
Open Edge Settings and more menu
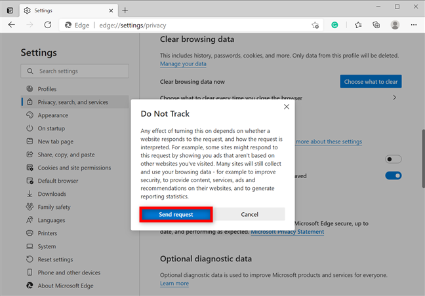coord(413,24)
